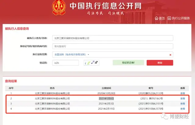The height and width of the screenshot is (125, 195).
Task: Open 执行公开服务 menu
Action: tap(179, 18)
